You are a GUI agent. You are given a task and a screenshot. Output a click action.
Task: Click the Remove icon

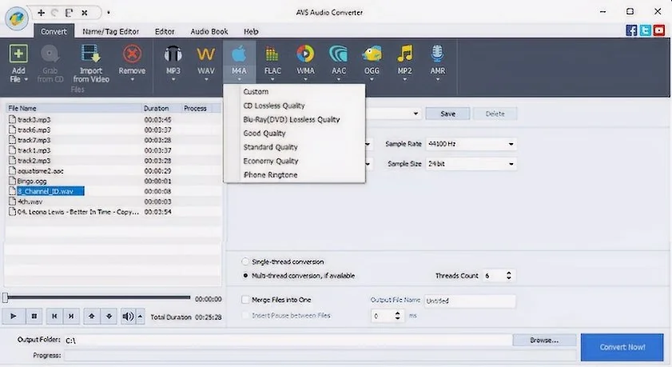pyautogui.click(x=132, y=54)
